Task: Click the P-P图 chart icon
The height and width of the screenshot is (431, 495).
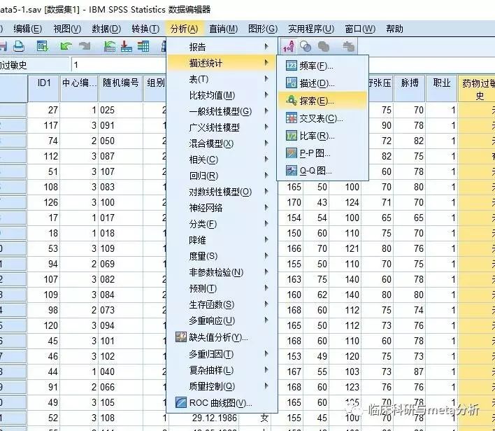Action: (291, 153)
